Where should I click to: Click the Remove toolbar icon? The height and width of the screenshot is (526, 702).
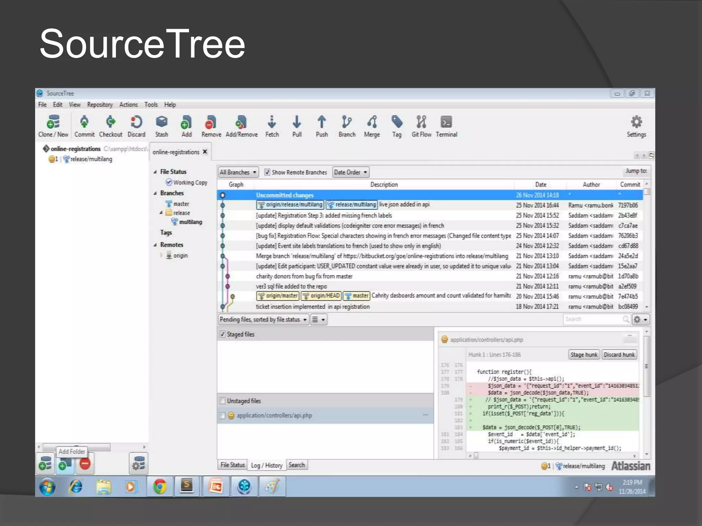[211, 126]
